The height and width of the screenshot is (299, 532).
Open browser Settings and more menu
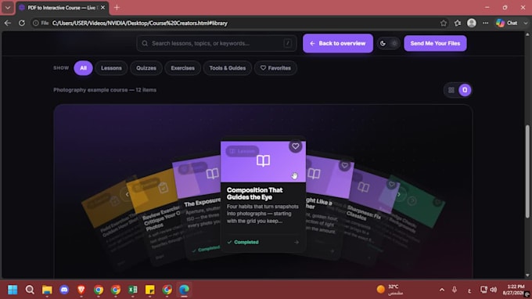point(486,23)
